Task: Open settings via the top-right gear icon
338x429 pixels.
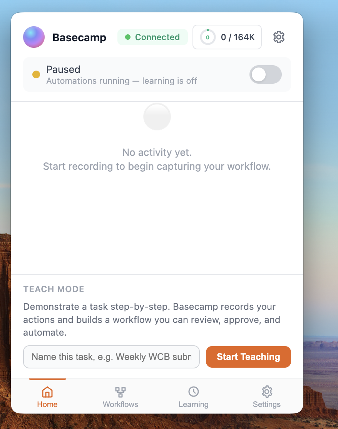Action: (279, 37)
